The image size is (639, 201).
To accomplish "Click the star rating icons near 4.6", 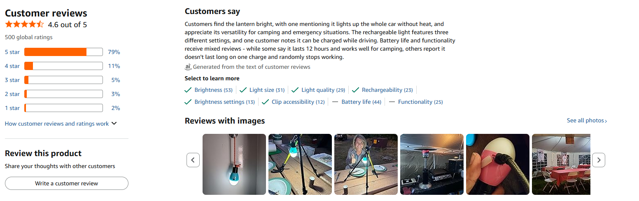I will click(x=24, y=24).
